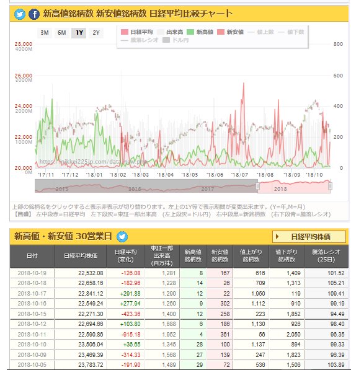Click the 東証一部出来高 column header

pyautogui.click(x=162, y=256)
